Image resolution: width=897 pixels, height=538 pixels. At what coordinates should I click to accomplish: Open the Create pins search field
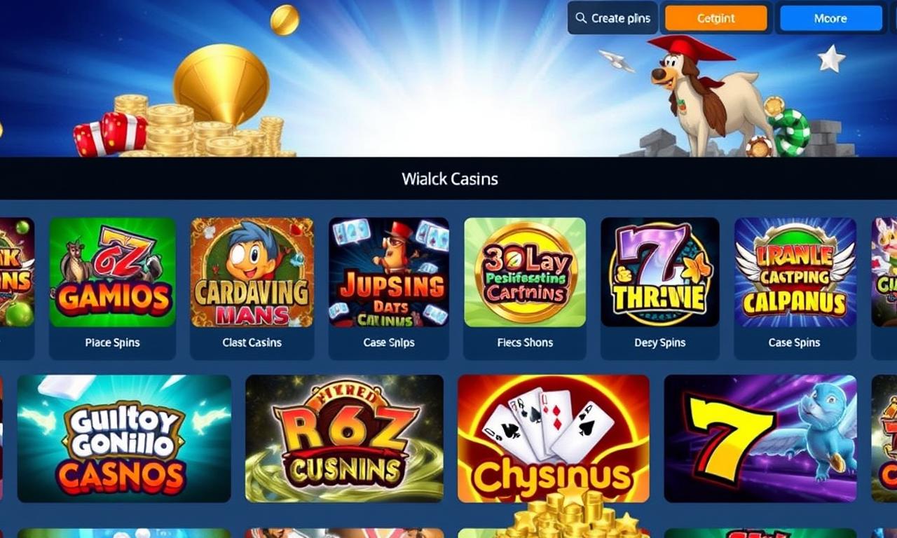point(612,18)
